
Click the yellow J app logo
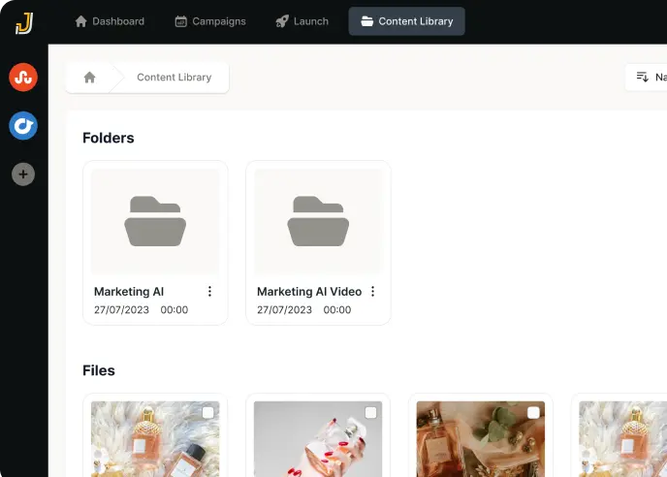coord(24,23)
